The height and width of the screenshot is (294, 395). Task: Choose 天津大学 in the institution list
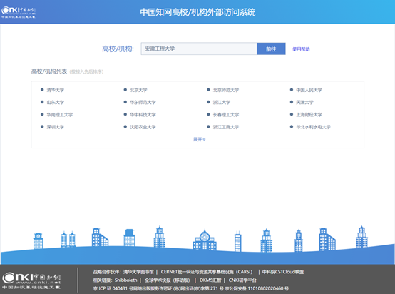pyautogui.click(x=305, y=102)
